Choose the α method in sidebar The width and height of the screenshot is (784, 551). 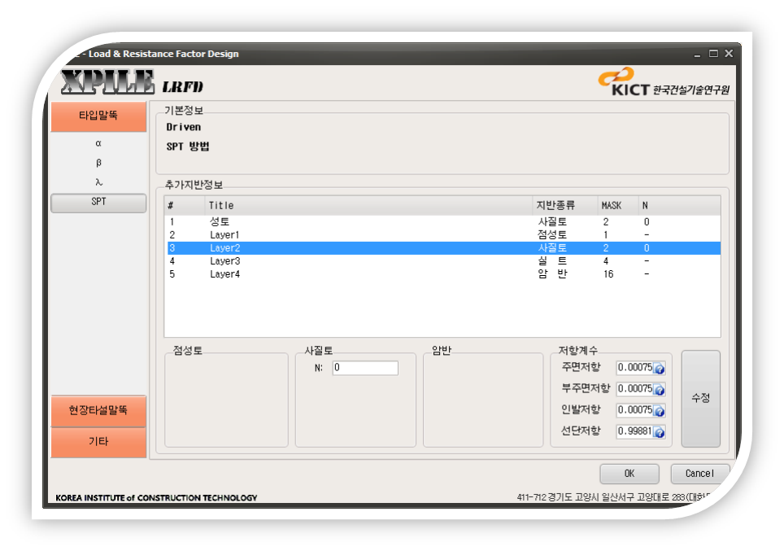coord(98,143)
